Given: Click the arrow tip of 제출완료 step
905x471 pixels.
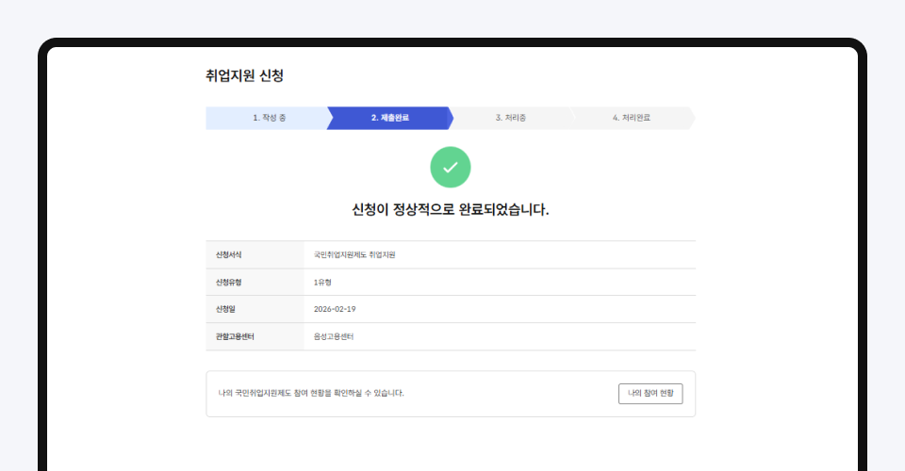Looking at the screenshot, I should [450, 118].
